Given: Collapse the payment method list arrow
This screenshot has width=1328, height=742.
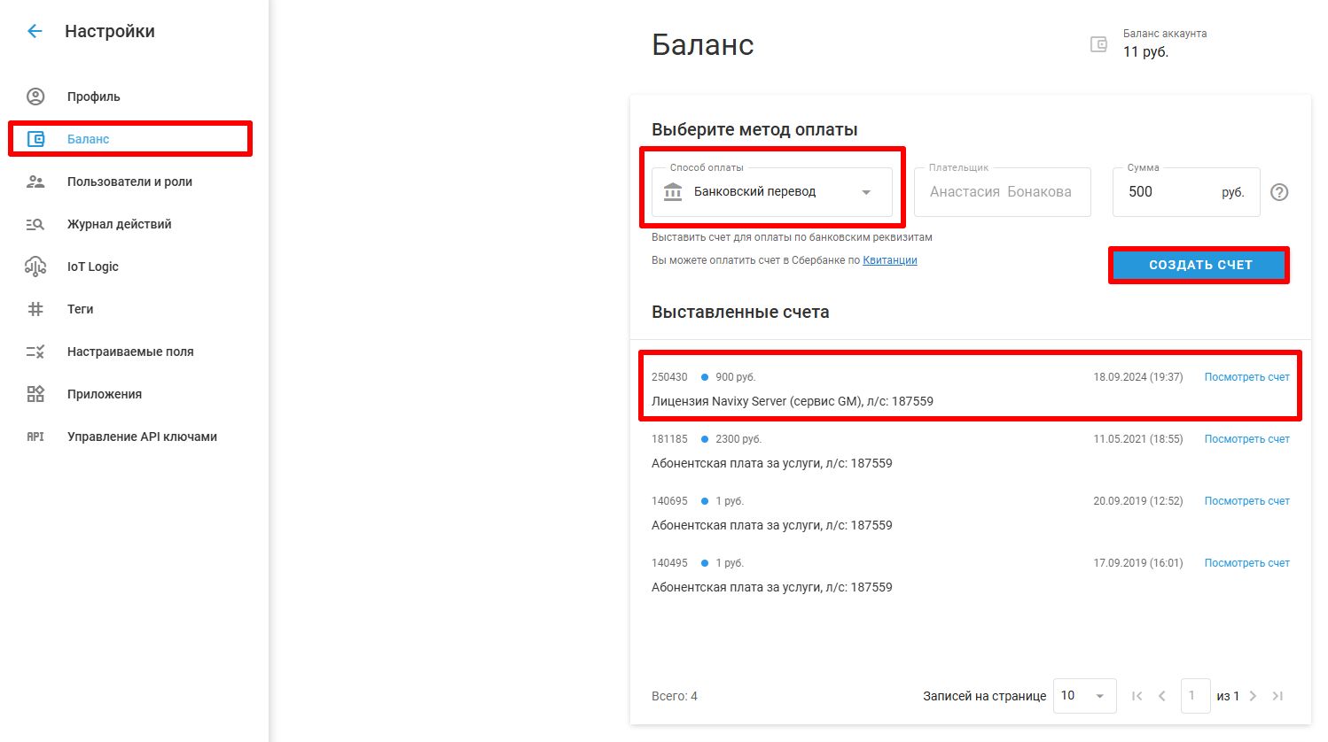Looking at the screenshot, I should [866, 192].
